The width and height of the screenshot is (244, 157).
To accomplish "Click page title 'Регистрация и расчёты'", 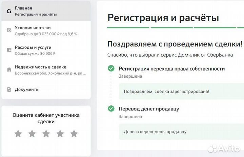I will pyautogui.click(x=163, y=18).
